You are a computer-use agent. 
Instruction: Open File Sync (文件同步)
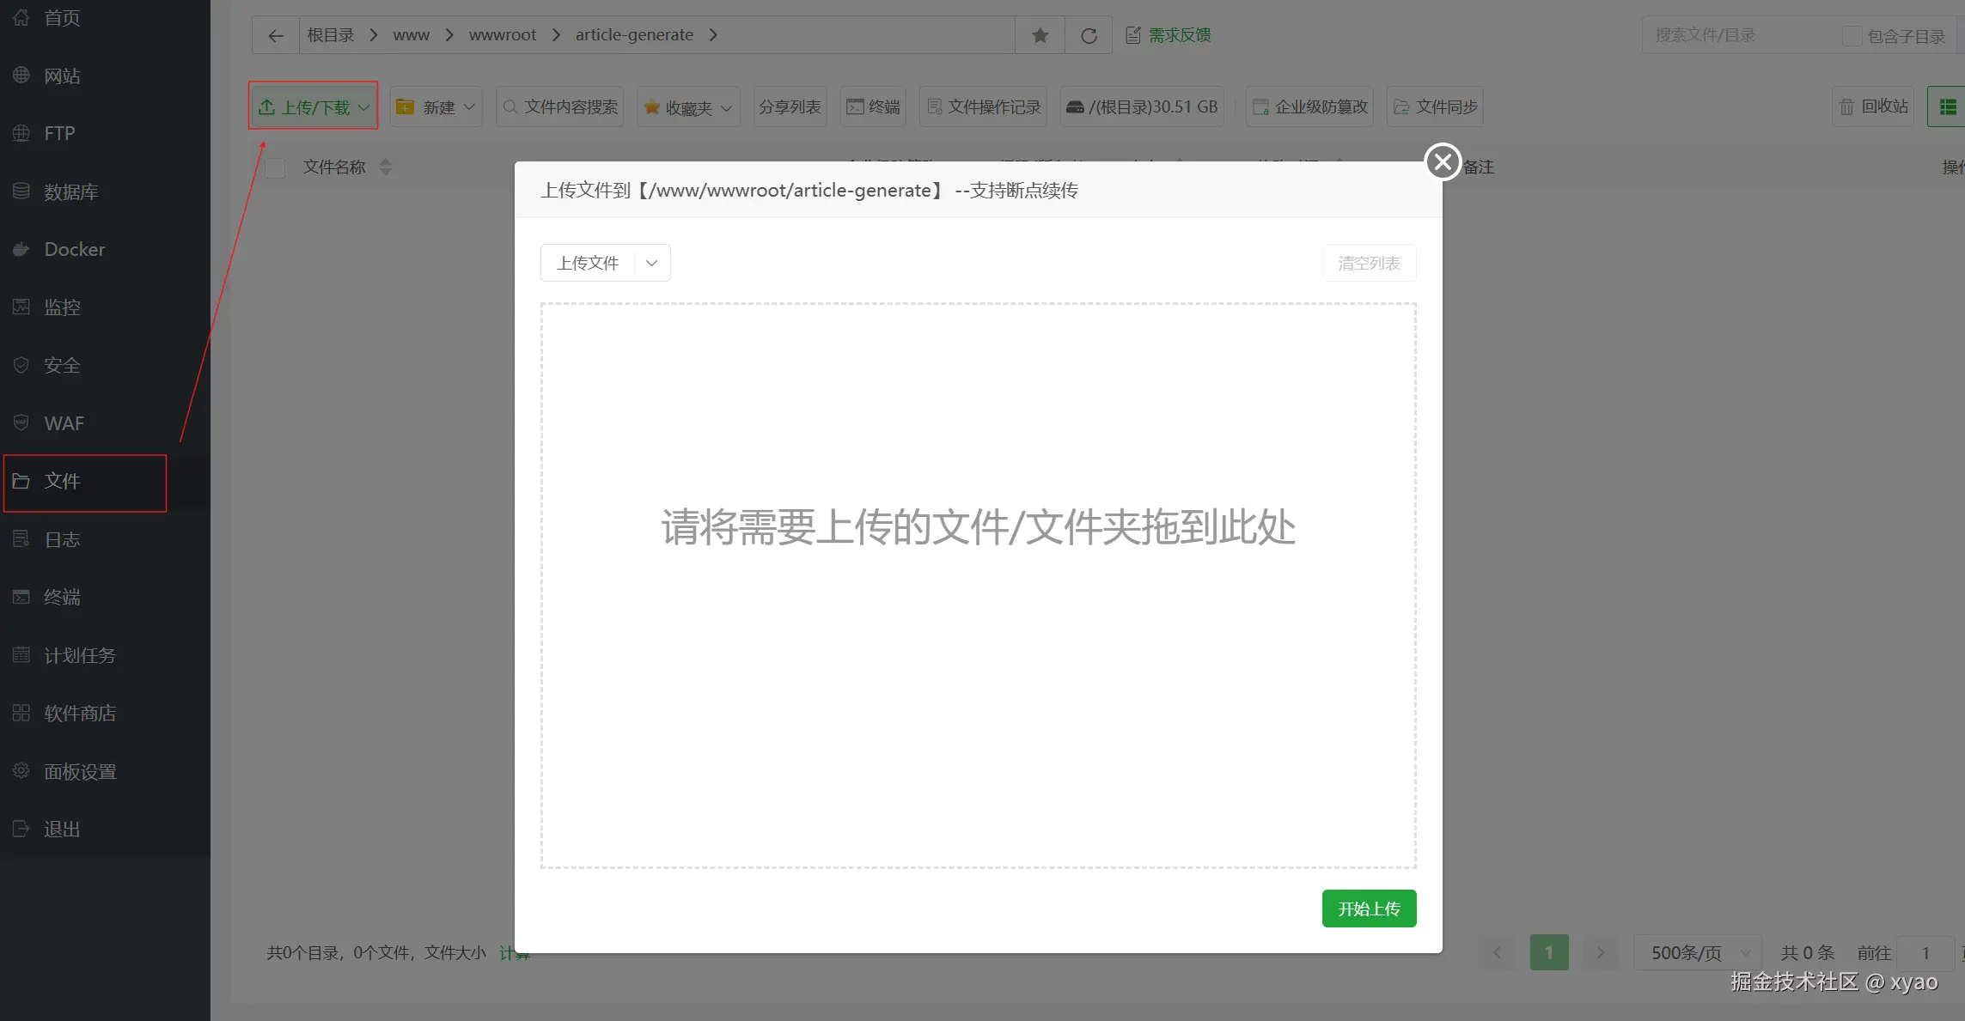tap(1435, 106)
